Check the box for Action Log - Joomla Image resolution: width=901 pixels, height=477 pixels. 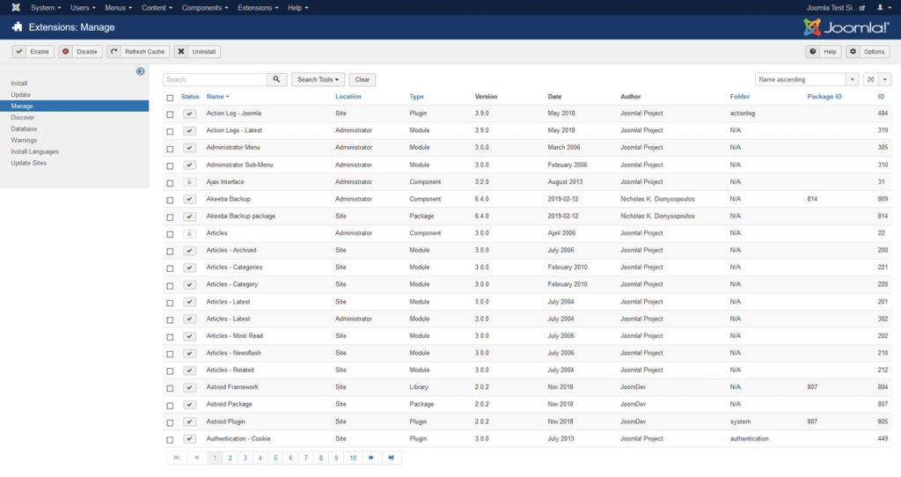coord(170,114)
